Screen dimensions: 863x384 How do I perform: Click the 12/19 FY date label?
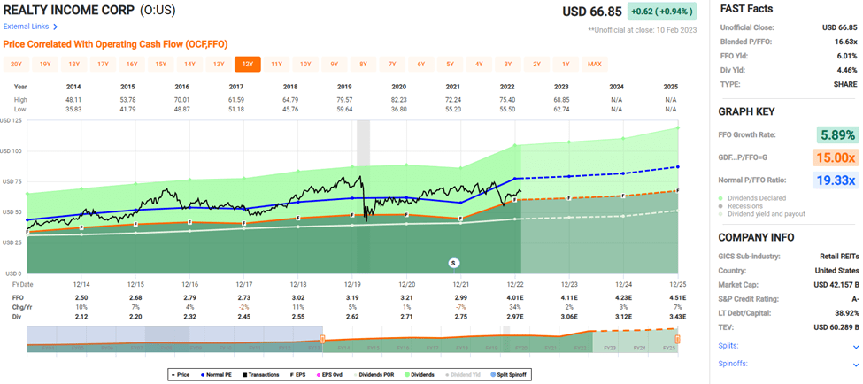(352, 283)
